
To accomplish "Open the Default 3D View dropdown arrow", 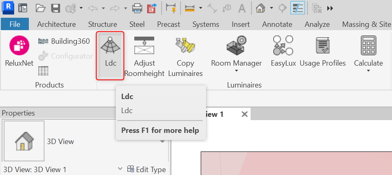I will tap(271, 8).
